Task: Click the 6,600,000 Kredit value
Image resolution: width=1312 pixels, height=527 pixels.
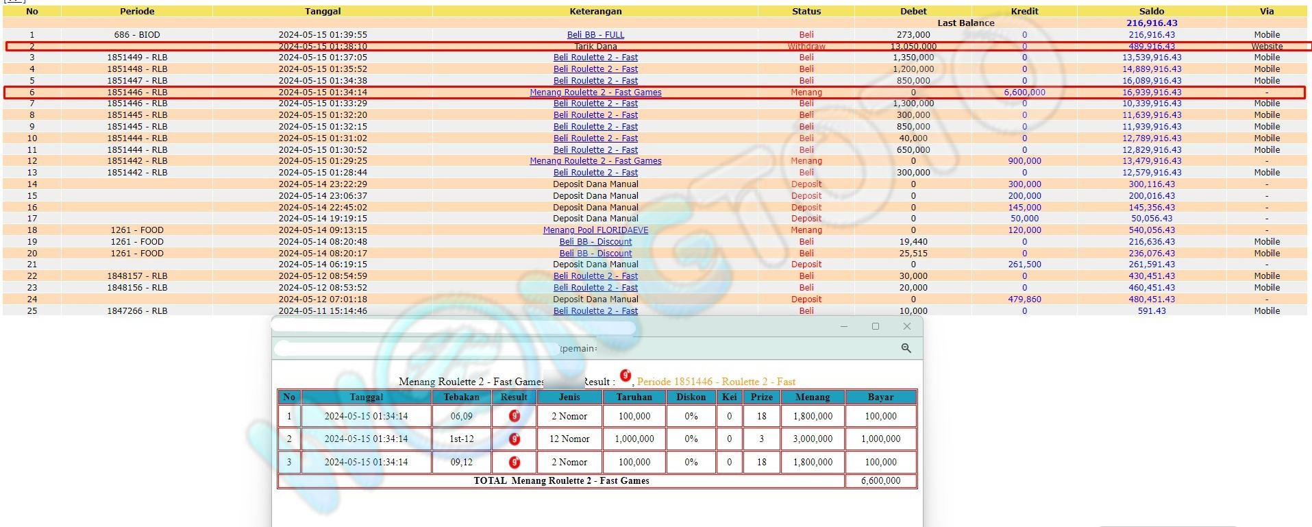Action: pyautogui.click(x=1024, y=93)
